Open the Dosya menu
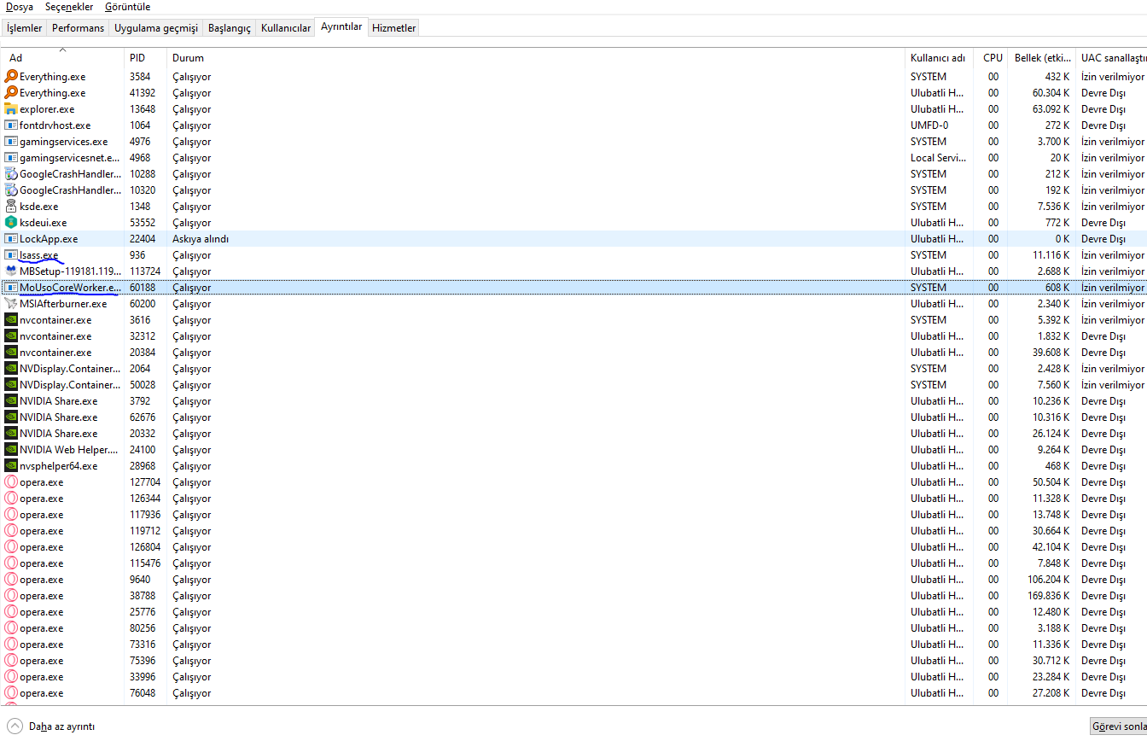The height and width of the screenshot is (741, 1147). point(20,7)
